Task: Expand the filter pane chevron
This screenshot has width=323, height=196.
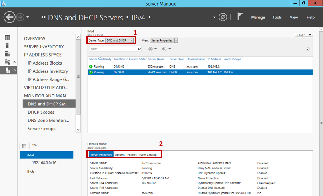Action: coord(307,49)
